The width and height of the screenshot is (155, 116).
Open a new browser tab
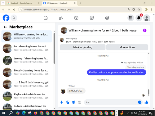point(80,3)
